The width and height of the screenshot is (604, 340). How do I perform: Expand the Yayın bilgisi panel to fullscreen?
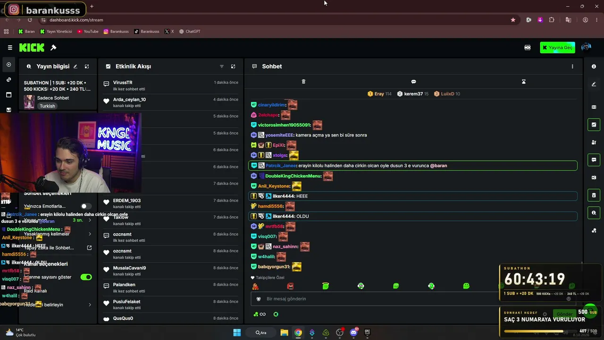click(x=87, y=67)
